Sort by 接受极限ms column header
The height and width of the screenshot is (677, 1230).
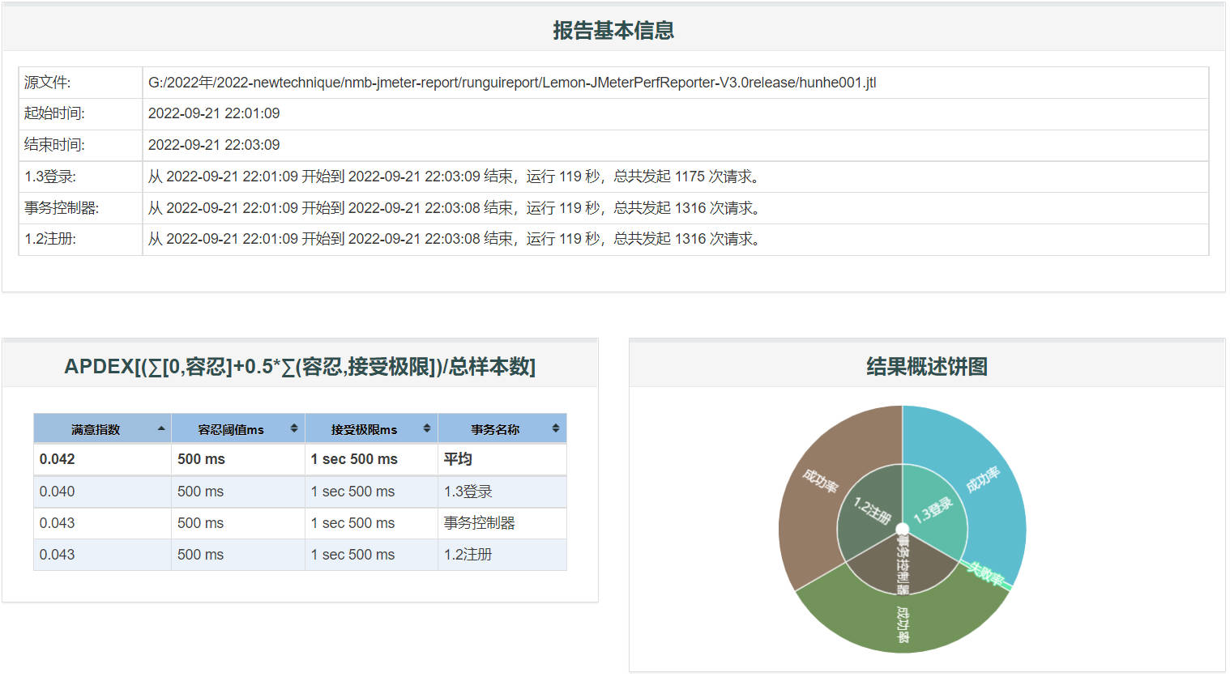tap(371, 428)
